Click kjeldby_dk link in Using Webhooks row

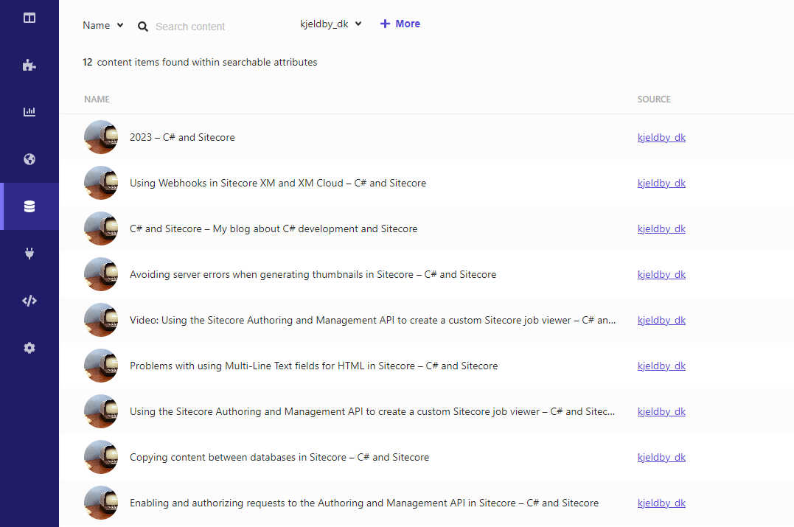point(661,183)
